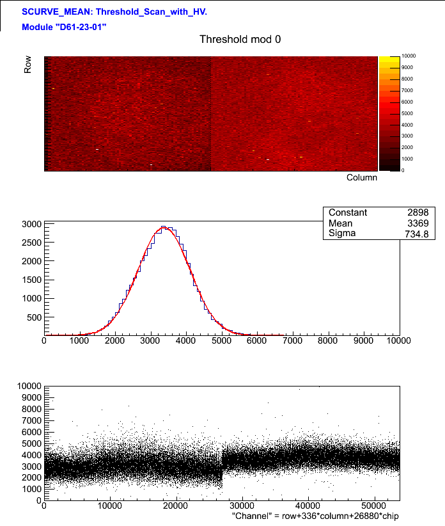
Task: Click the 3000 y-axis label of histogram
Action: click(x=31, y=224)
